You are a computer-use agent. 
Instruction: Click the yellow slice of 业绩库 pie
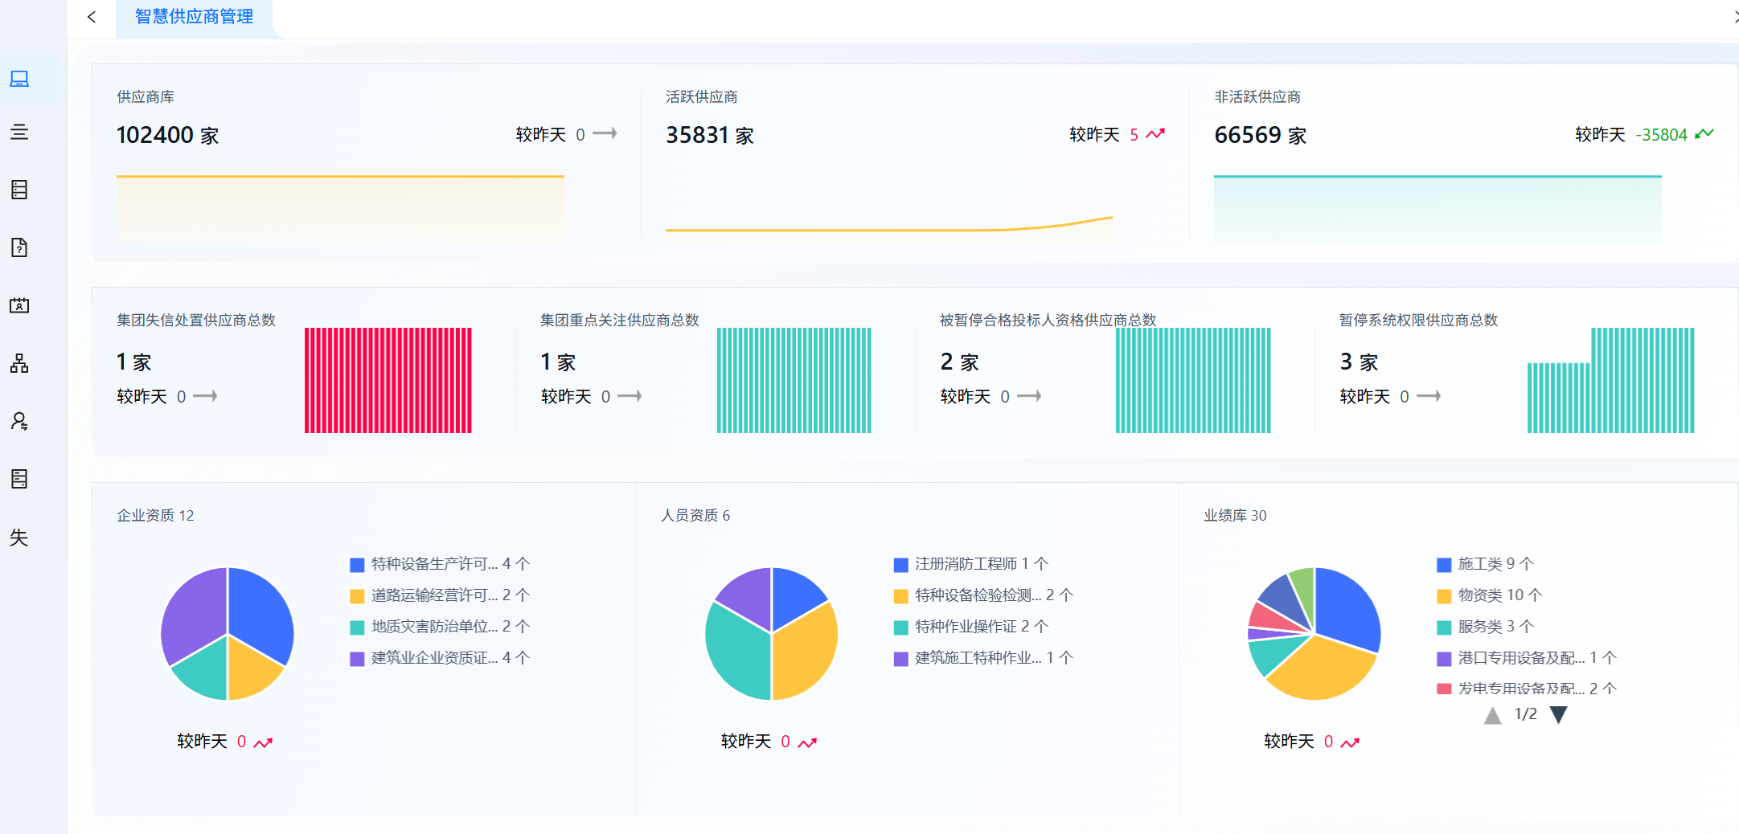pos(1319,668)
